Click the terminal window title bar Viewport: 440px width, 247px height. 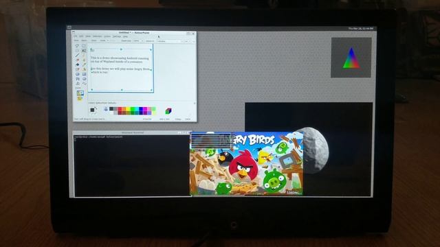click(132, 132)
